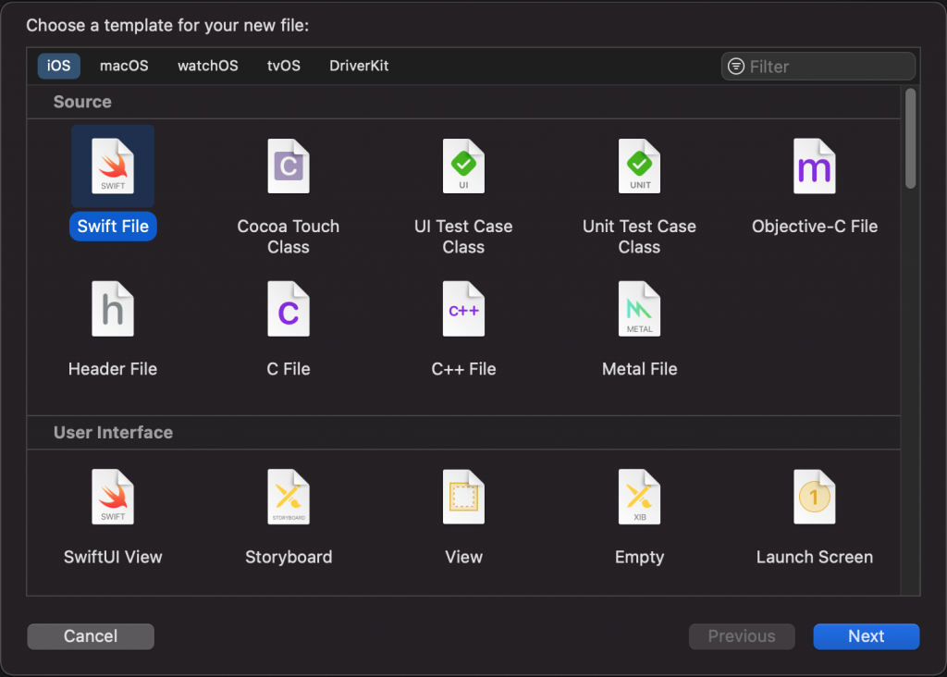The height and width of the screenshot is (677, 947).
Task: Choose the SwiftUI View template icon
Action: tap(113, 497)
